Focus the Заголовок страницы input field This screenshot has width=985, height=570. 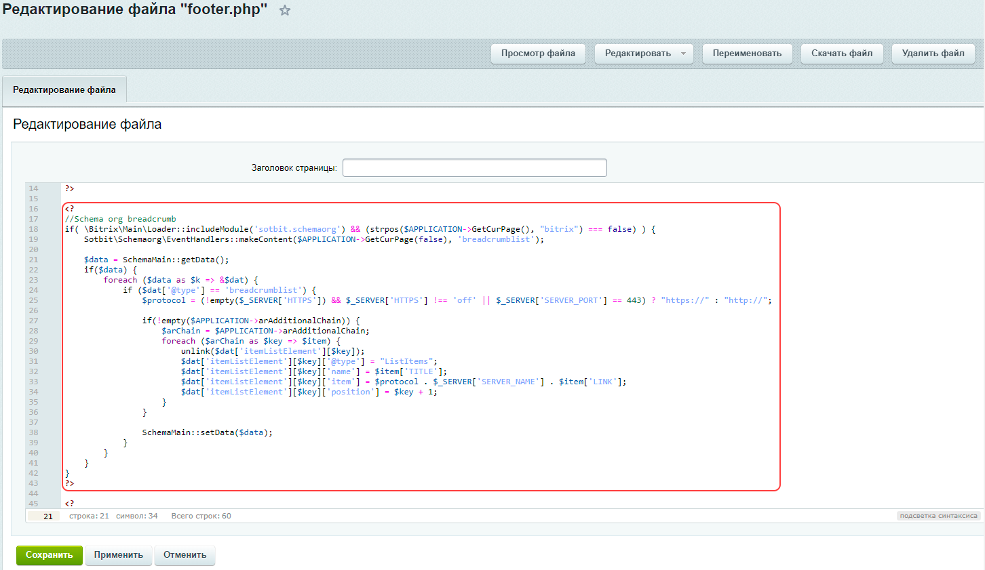point(475,167)
